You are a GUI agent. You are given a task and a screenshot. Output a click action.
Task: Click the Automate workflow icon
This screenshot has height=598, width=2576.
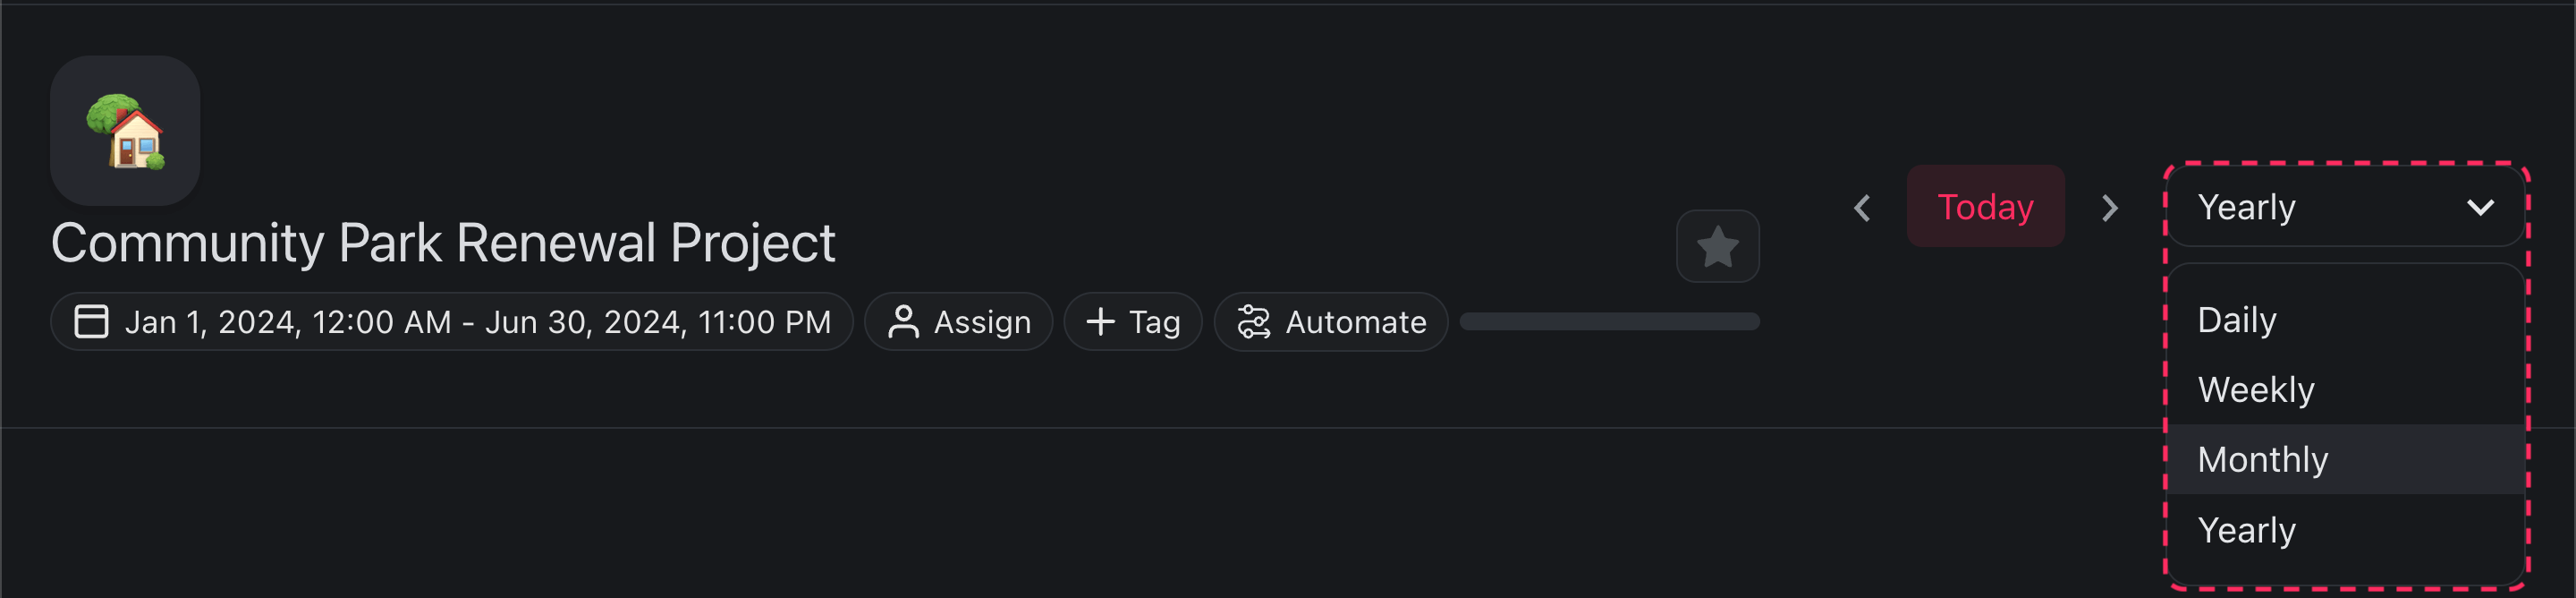pyautogui.click(x=1253, y=321)
